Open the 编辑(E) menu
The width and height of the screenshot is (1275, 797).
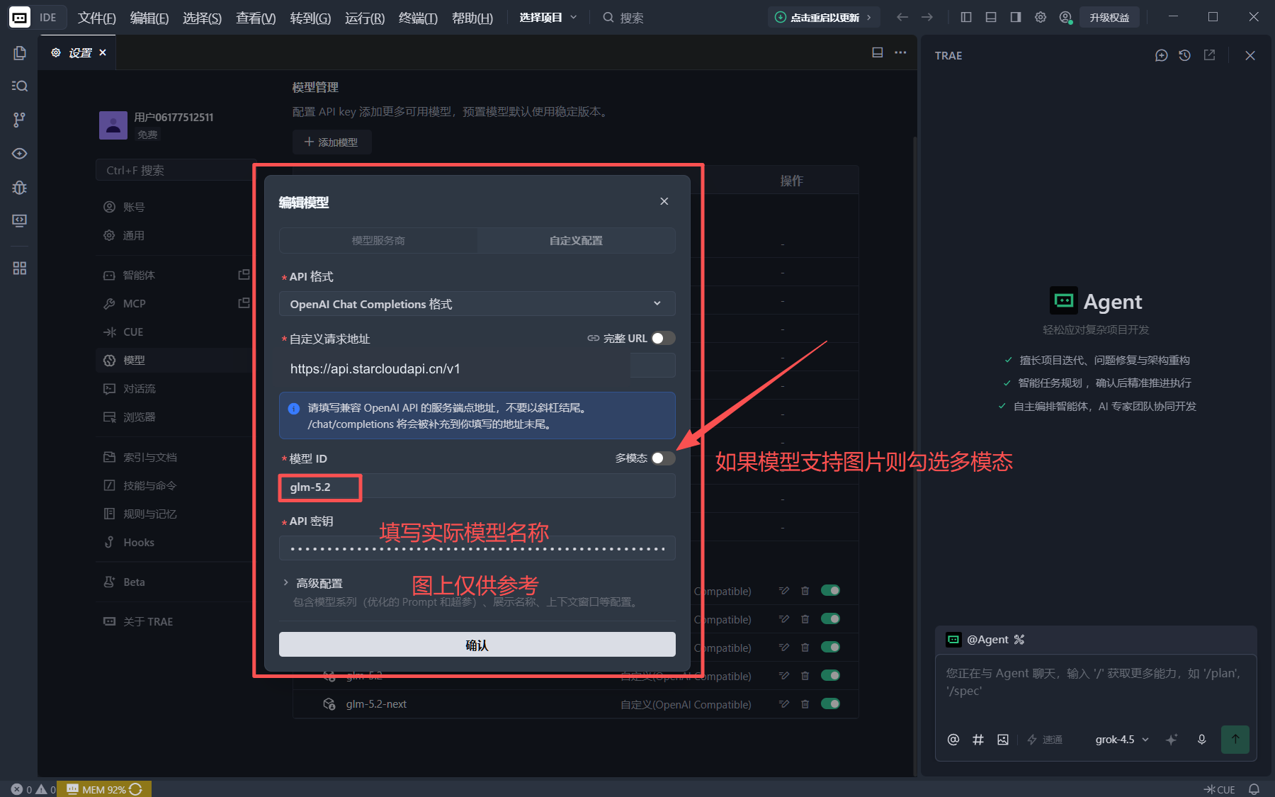[149, 18]
